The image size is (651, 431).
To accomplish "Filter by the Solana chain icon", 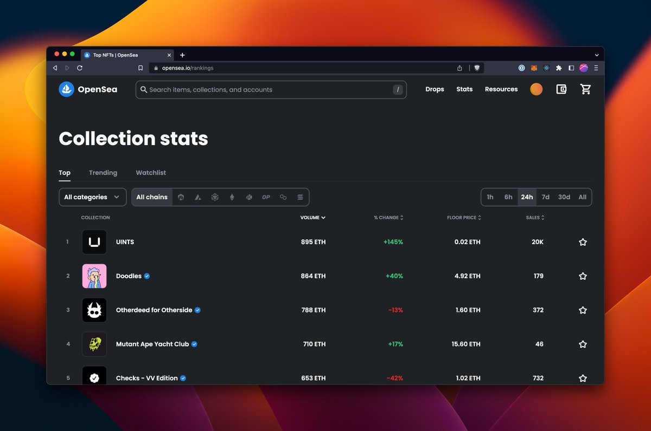I will coord(300,197).
